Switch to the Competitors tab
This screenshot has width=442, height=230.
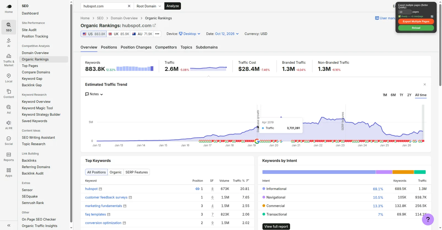(x=166, y=47)
